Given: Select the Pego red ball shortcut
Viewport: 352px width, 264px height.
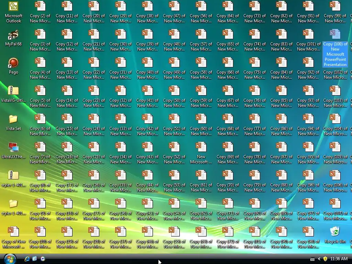Looking at the screenshot, I should [13, 66].
